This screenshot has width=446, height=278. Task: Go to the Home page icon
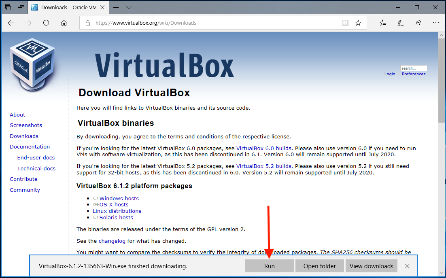point(64,23)
